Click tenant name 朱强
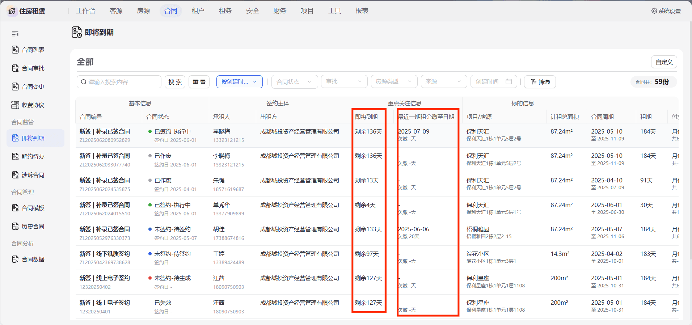This screenshot has width=692, height=325. click(219, 180)
